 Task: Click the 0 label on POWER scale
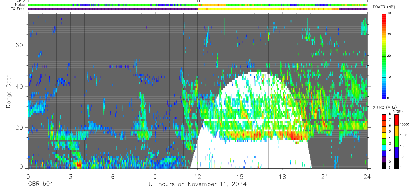tap(388, 98)
